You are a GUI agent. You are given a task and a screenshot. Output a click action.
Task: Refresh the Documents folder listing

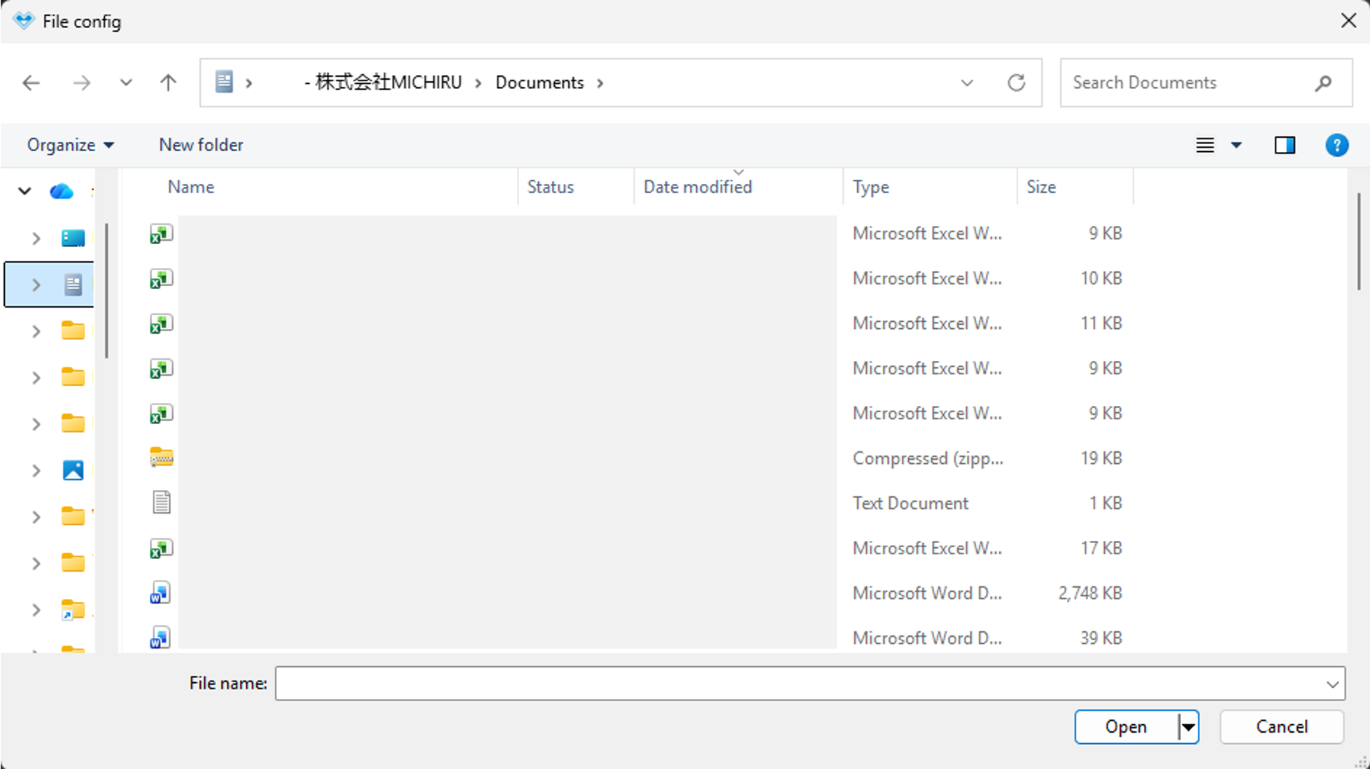click(x=1016, y=83)
